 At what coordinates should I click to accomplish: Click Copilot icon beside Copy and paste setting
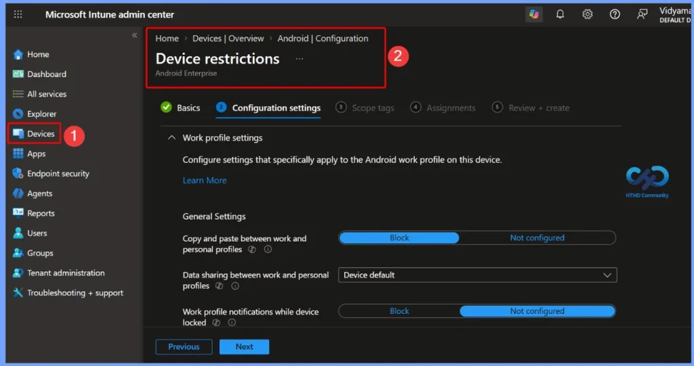tap(252, 250)
